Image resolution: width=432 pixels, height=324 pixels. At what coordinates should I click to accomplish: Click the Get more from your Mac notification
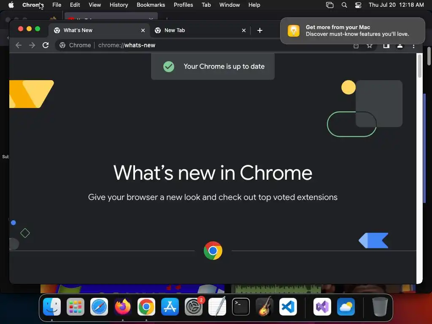(x=353, y=30)
